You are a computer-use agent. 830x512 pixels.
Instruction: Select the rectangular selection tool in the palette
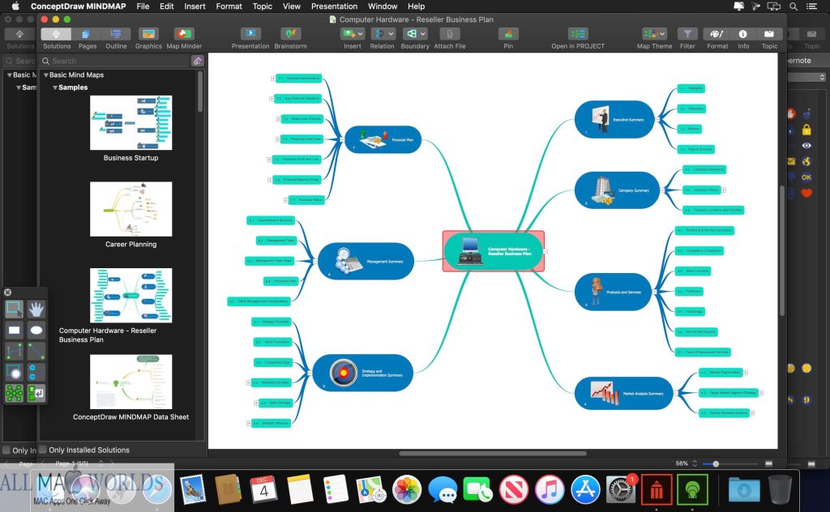pyautogui.click(x=14, y=309)
